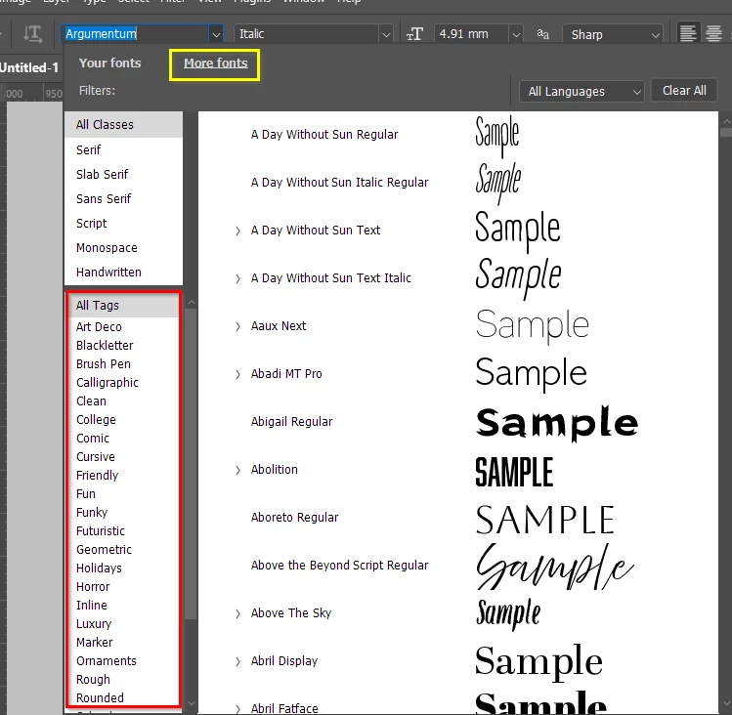Expand the Abril Display font family
Image resolution: width=732 pixels, height=715 pixels.
pos(237,662)
